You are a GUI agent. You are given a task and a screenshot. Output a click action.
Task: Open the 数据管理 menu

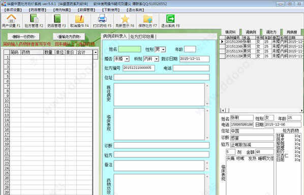coord(86,10)
